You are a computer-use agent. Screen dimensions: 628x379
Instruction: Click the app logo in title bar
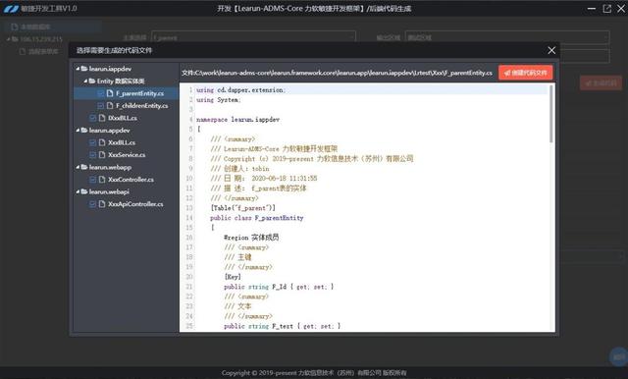point(11,9)
